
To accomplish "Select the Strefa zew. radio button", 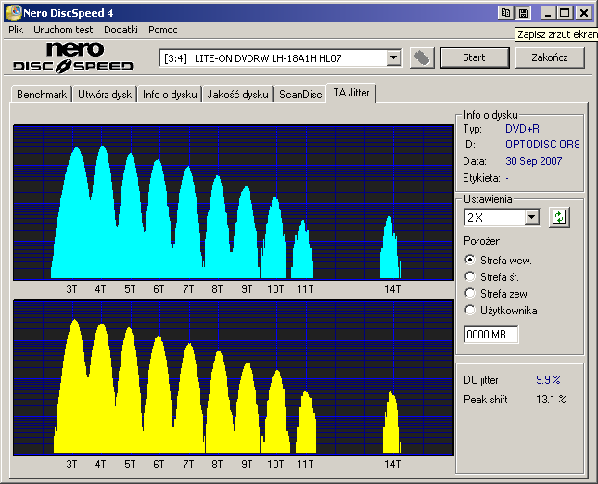I will (x=470, y=293).
